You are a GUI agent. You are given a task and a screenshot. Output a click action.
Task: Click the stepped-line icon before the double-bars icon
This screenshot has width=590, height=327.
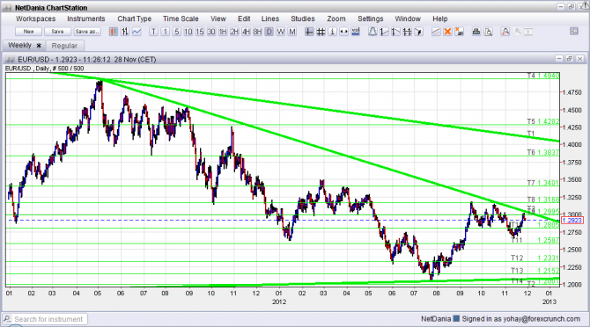pyautogui.click(x=395, y=32)
